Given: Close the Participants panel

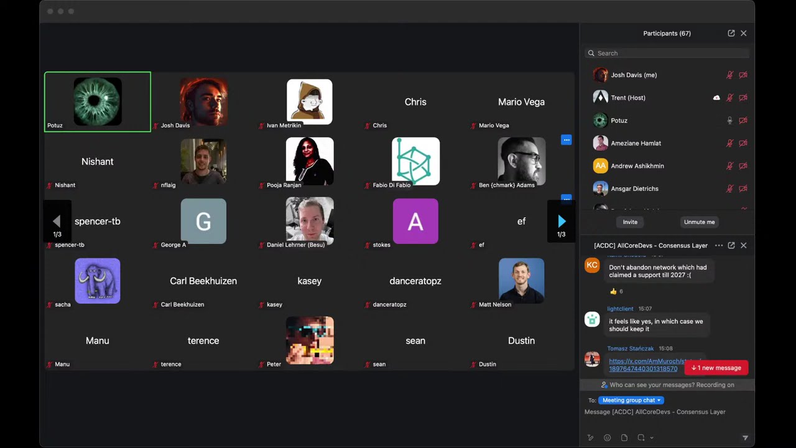Looking at the screenshot, I should (744, 33).
